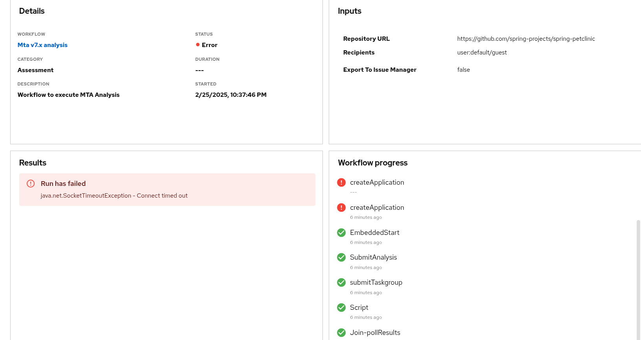Click the Join-pollResults success icon
The width and height of the screenshot is (641, 340).
(341, 333)
